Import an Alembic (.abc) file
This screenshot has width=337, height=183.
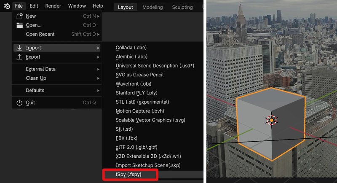pyautogui.click(x=131, y=57)
